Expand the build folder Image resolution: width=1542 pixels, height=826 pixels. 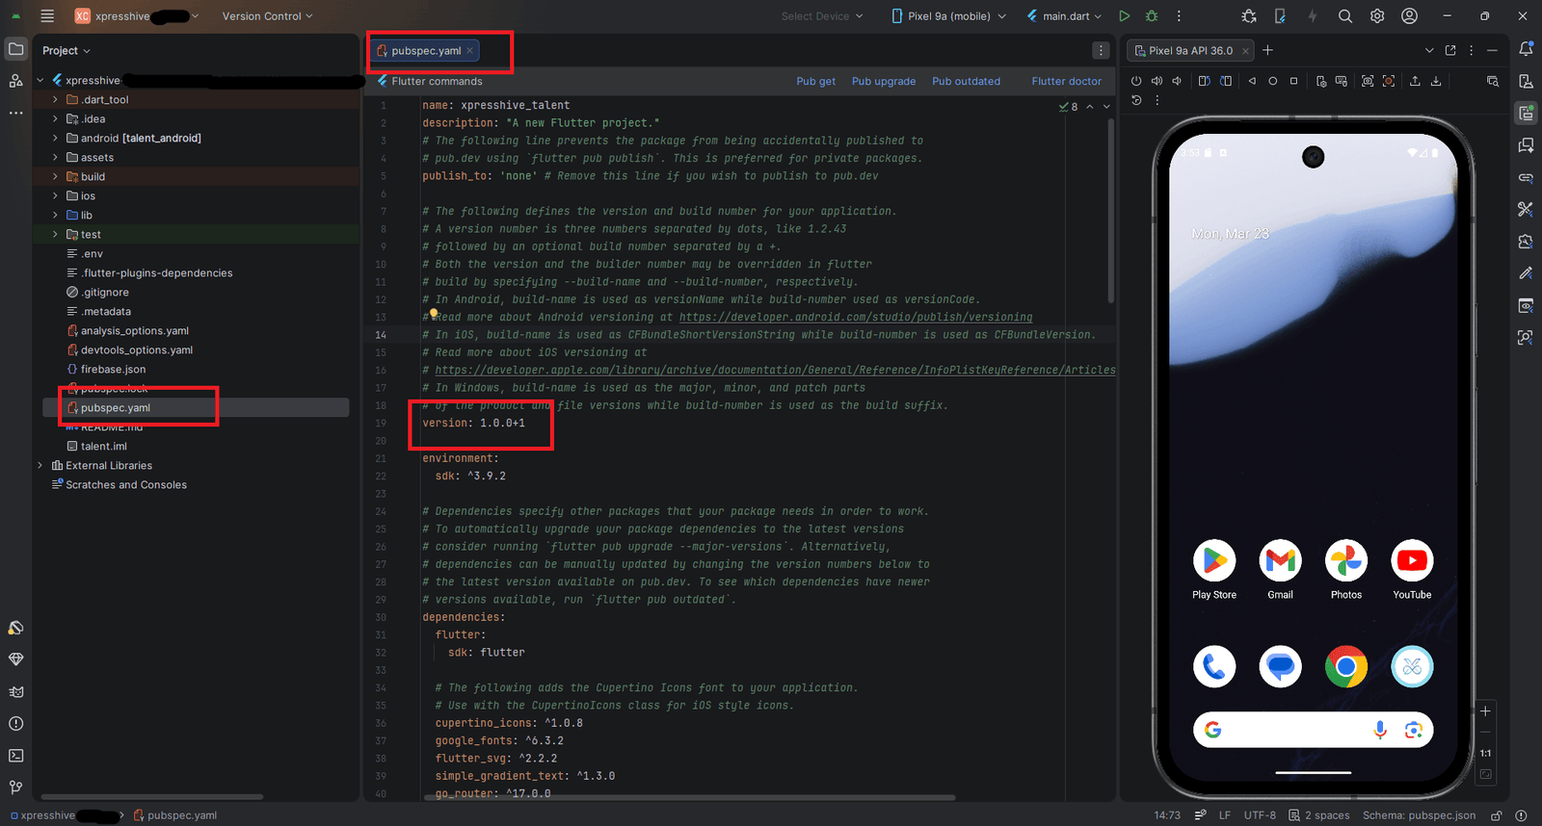pos(55,176)
